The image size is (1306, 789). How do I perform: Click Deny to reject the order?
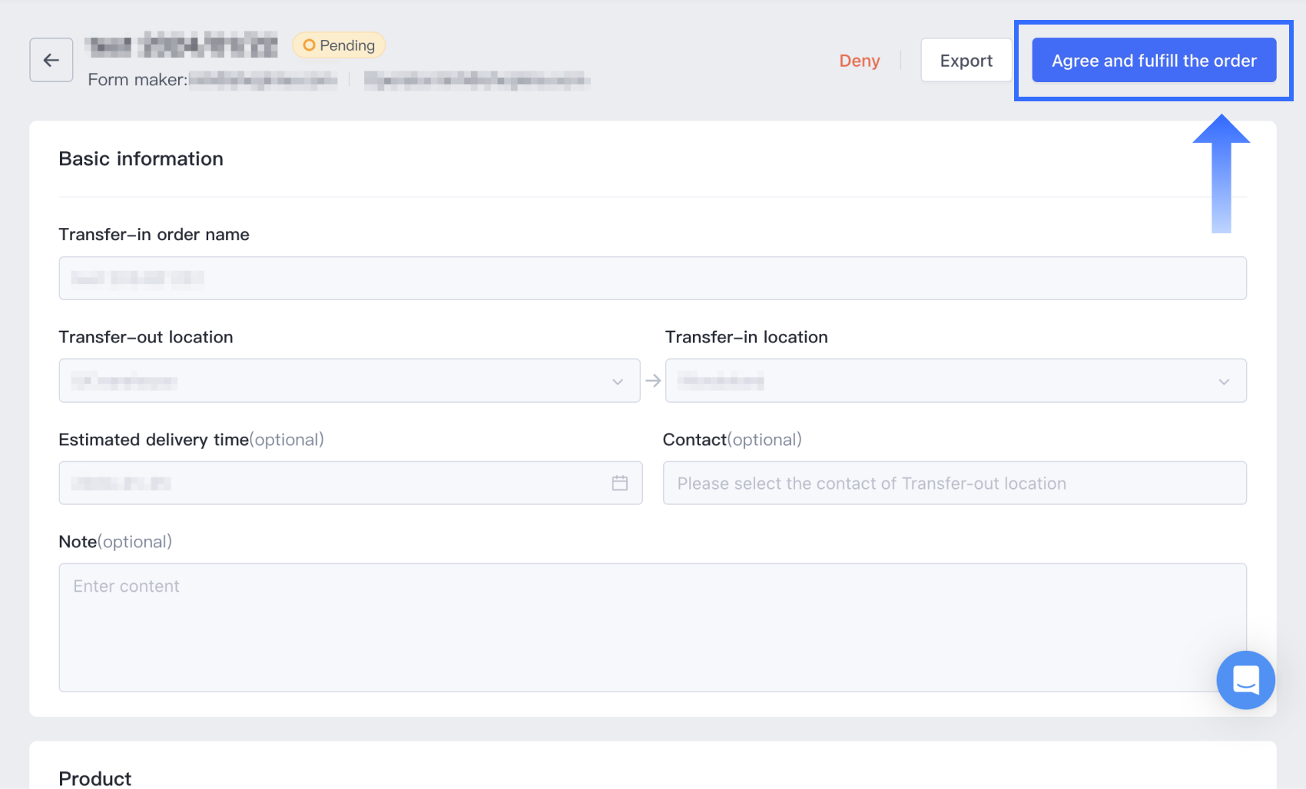[859, 61]
